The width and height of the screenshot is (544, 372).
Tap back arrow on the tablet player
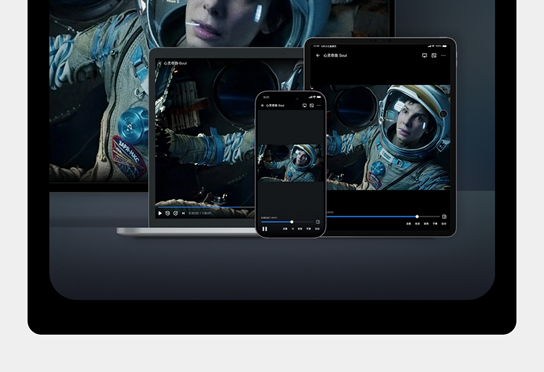[318, 56]
